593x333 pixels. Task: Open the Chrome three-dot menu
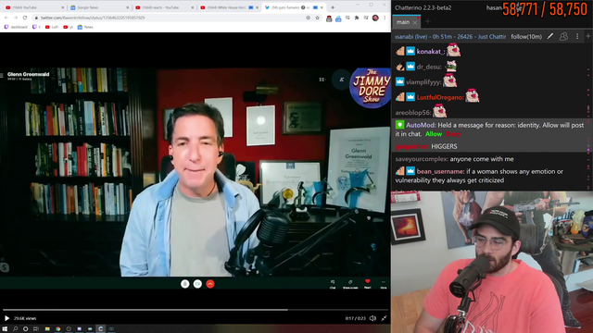(385, 18)
